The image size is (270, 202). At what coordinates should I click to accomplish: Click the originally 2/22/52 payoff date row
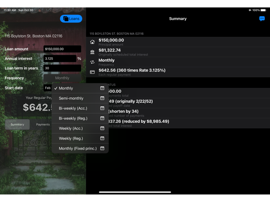(189, 103)
